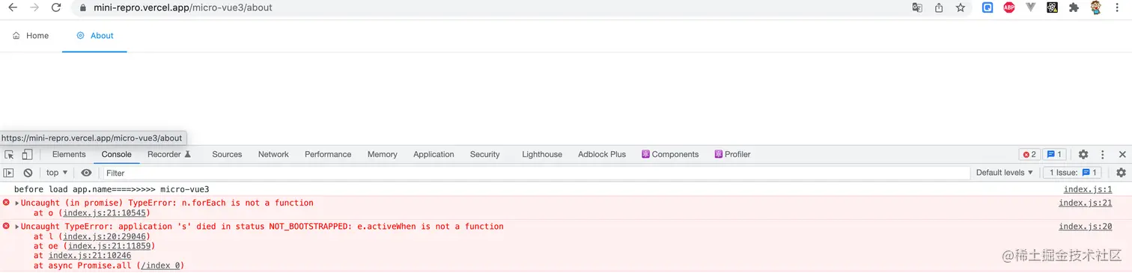Open index.js:1 source link
The width and height of the screenshot is (1132, 273).
[x=1088, y=189]
